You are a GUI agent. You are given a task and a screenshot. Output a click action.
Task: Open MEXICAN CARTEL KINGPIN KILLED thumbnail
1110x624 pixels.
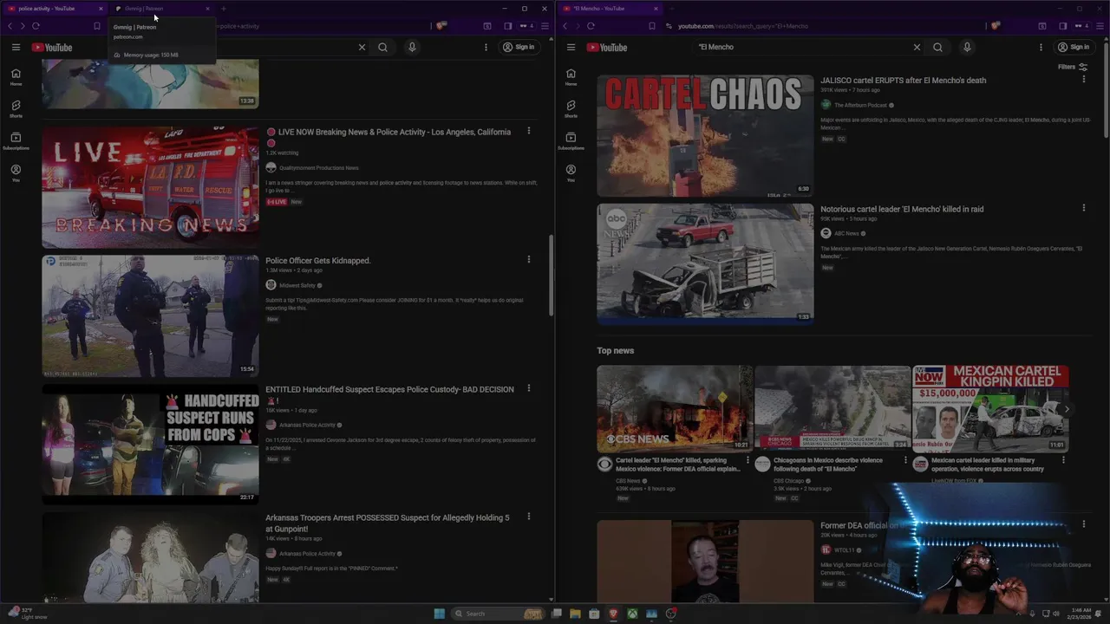(990, 408)
